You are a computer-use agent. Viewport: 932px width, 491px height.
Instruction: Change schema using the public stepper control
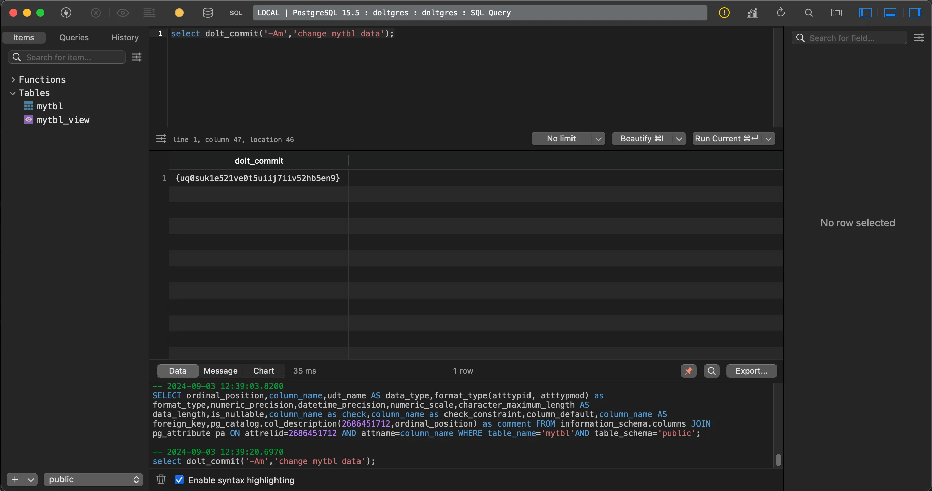pyautogui.click(x=136, y=480)
